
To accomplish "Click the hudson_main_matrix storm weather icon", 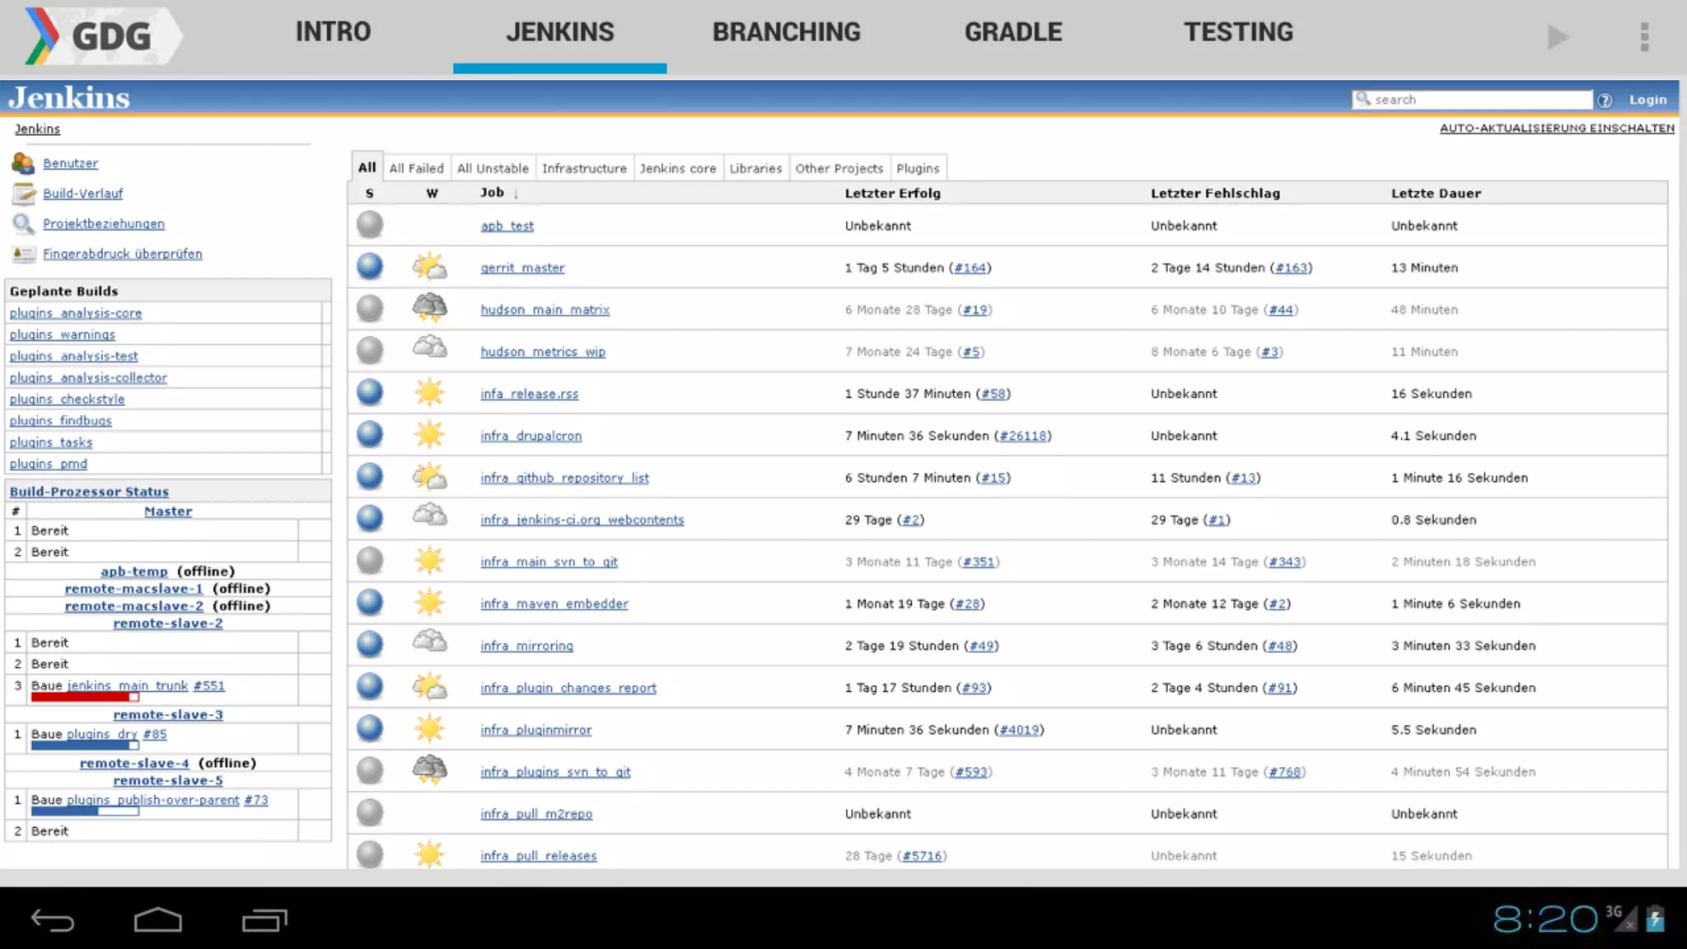I will coord(429,308).
